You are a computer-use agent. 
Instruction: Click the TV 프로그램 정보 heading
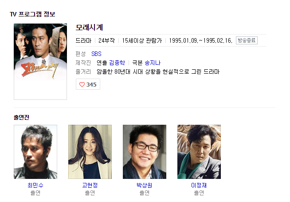32,14
